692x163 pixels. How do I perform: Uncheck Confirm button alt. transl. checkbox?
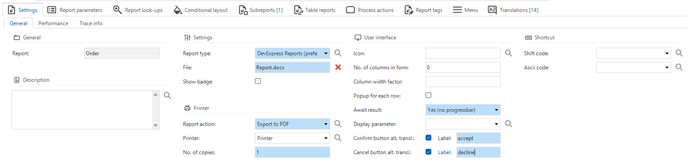coord(428,138)
